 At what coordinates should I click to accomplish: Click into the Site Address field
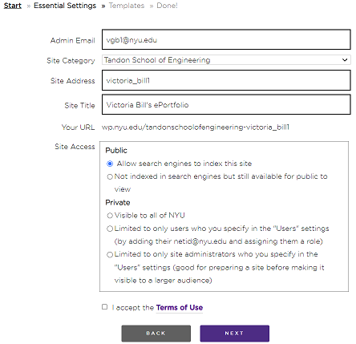point(226,80)
